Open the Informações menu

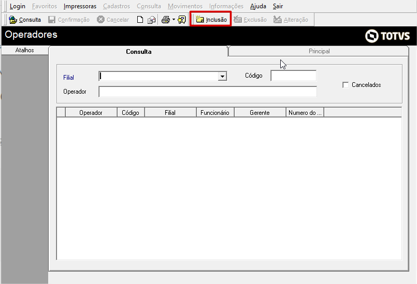pos(226,6)
